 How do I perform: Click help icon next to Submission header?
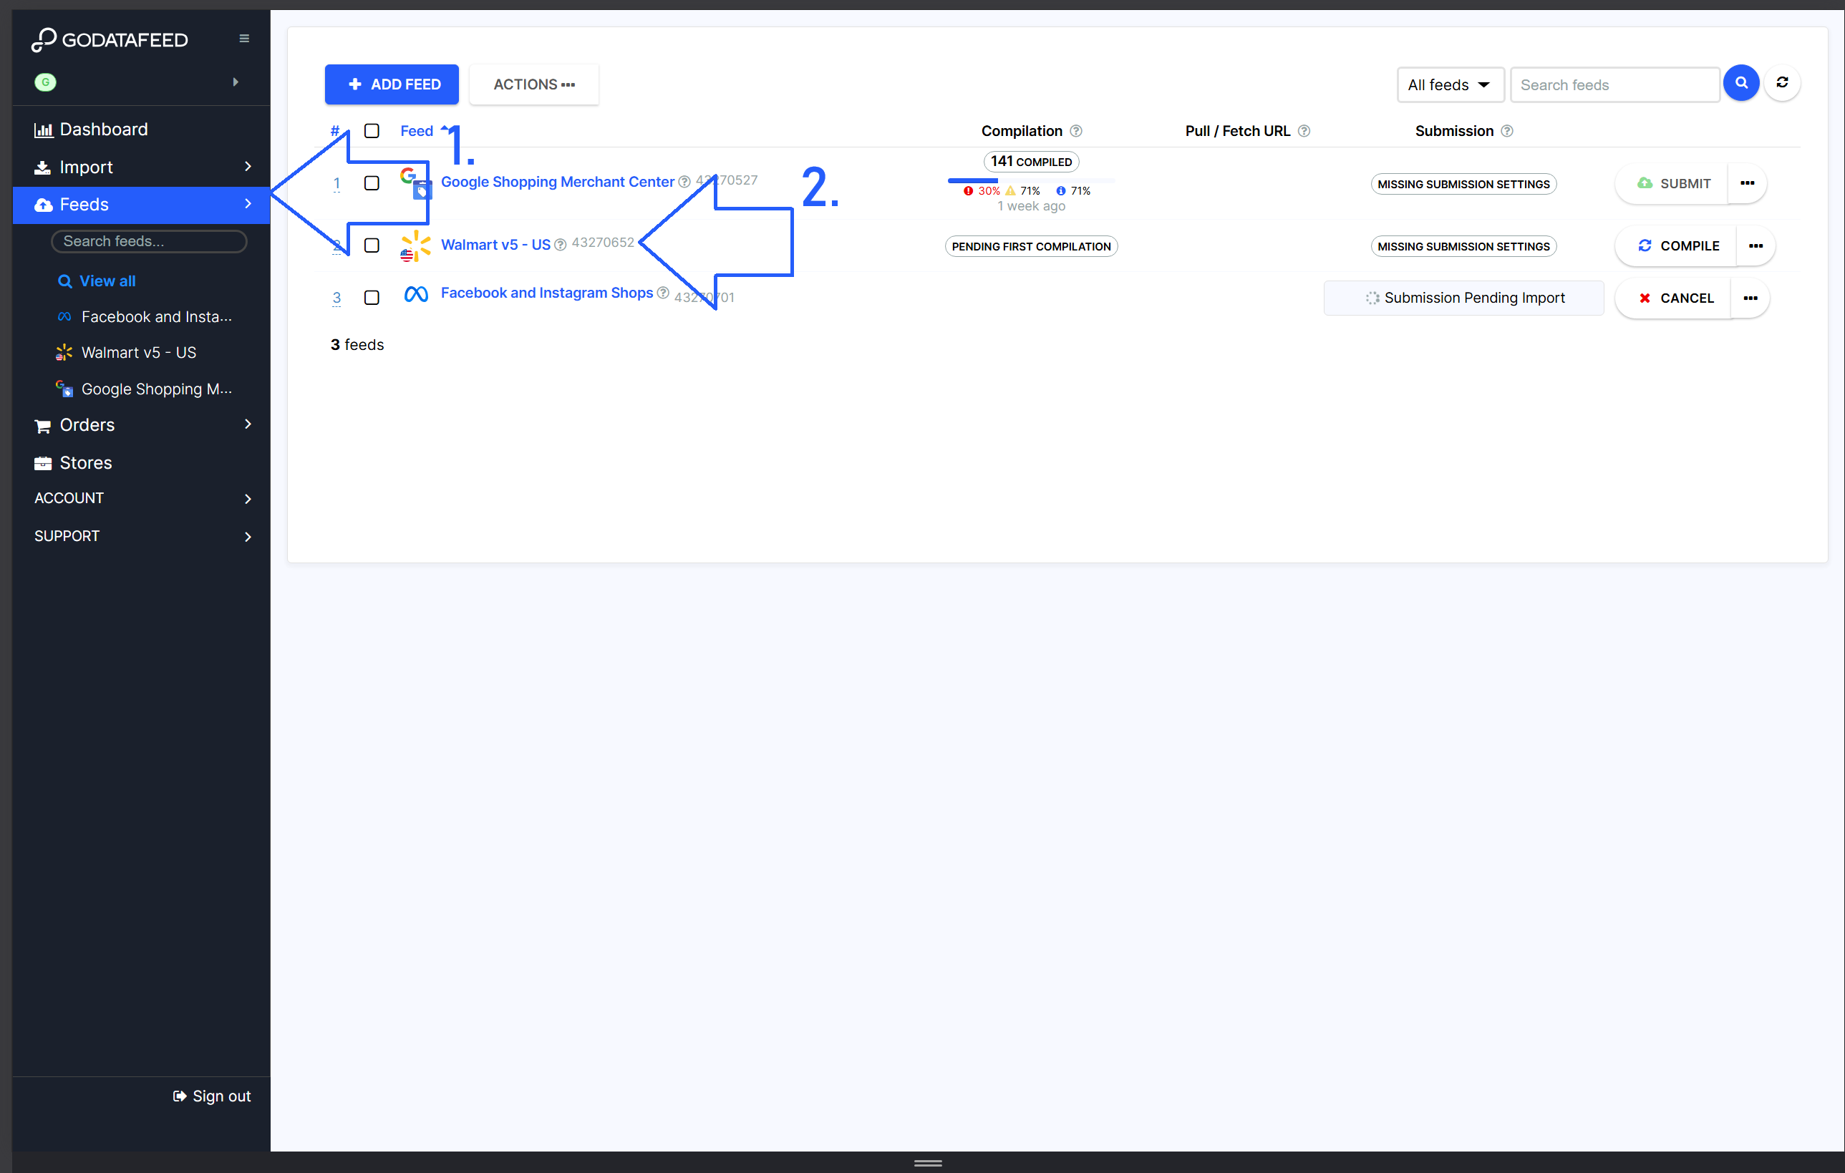1506,131
